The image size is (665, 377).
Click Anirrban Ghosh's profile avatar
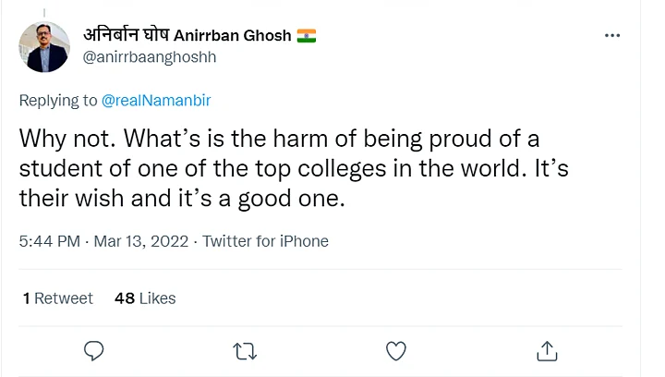tap(44, 47)
